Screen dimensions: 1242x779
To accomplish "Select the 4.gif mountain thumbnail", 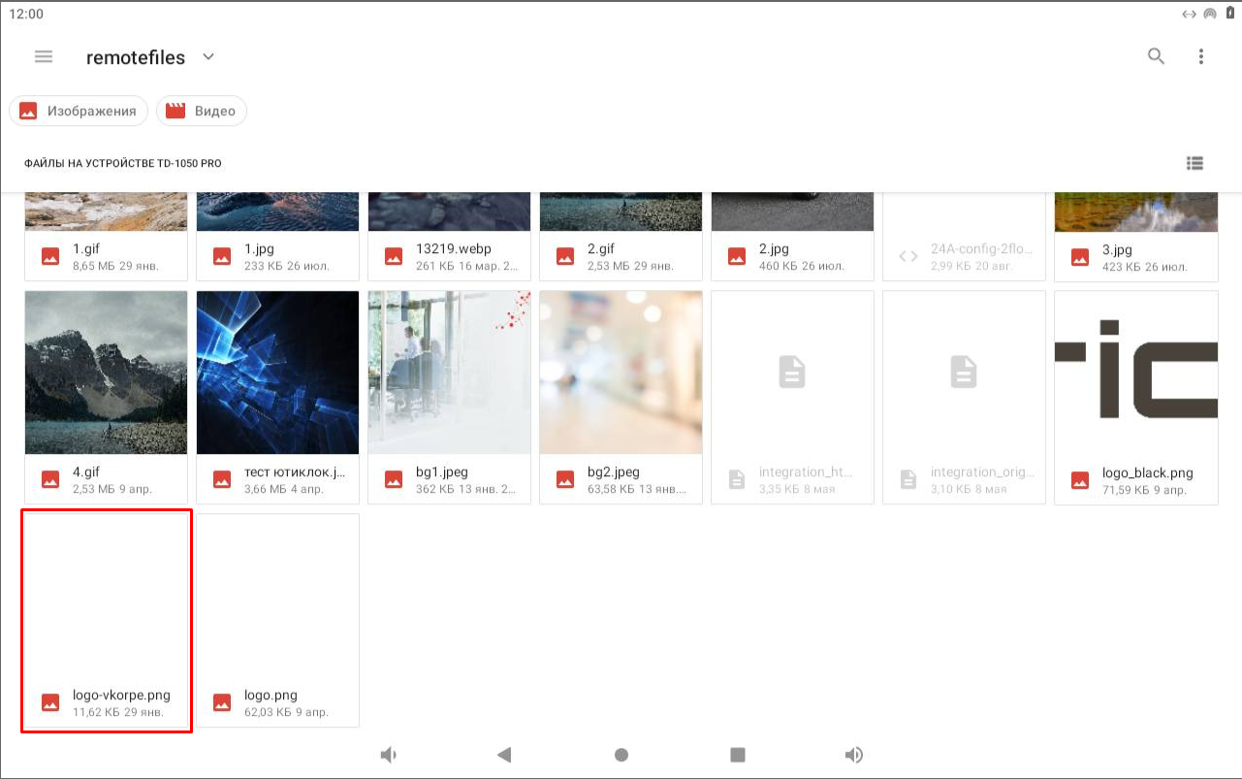I will pos(106,373).
